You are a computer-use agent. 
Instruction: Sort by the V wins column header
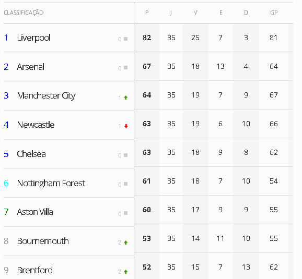[195, 13]
